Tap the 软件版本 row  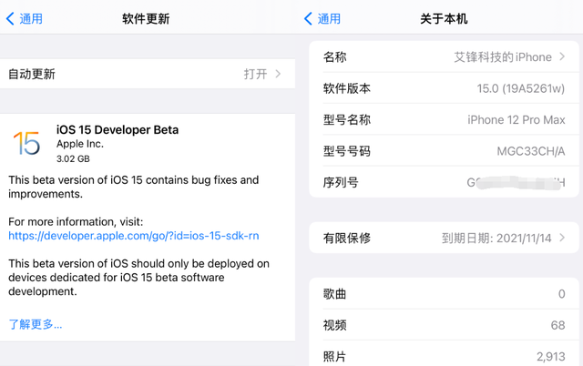pos(445,88)
